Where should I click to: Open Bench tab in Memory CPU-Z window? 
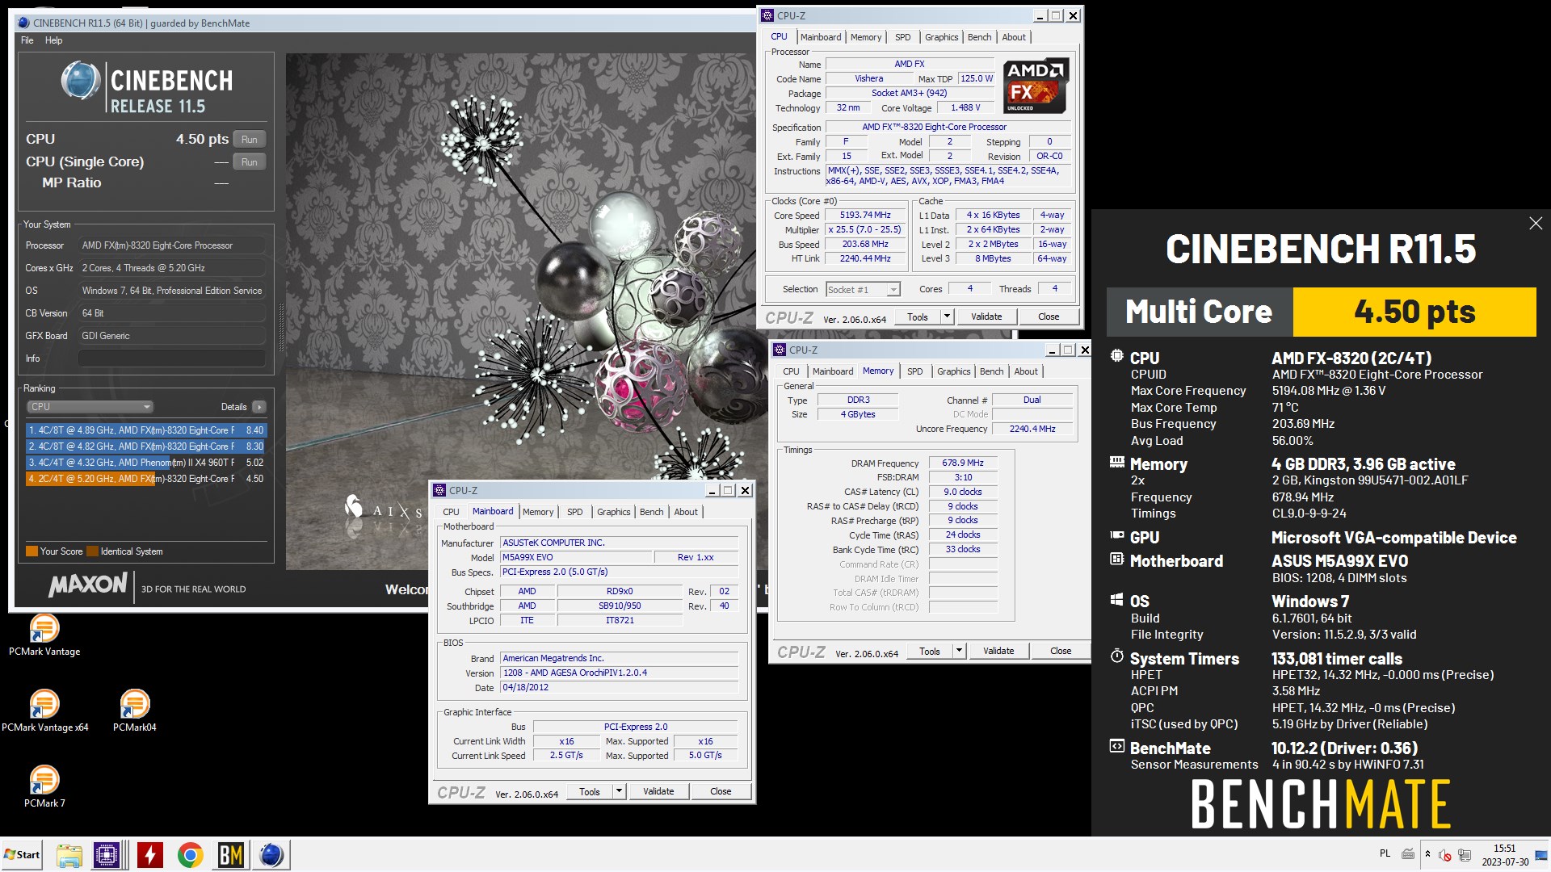click(x=992, y=371)
